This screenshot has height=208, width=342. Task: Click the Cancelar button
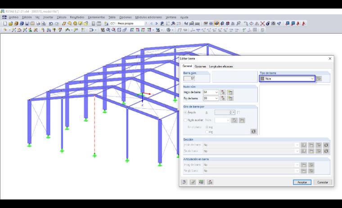pos(323,182)
